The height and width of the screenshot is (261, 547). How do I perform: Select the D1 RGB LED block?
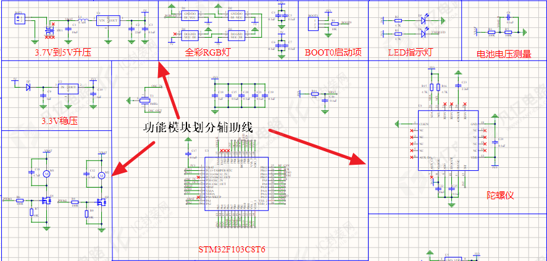click(191, 15)
